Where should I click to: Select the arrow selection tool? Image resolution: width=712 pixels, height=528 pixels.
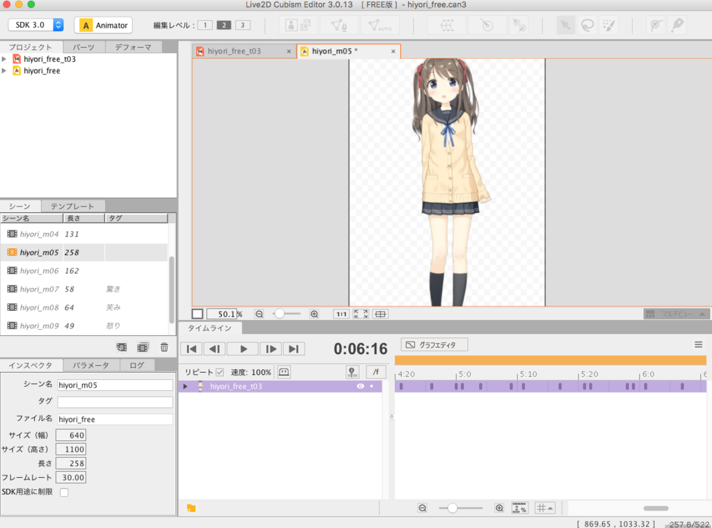click(565, 25)
